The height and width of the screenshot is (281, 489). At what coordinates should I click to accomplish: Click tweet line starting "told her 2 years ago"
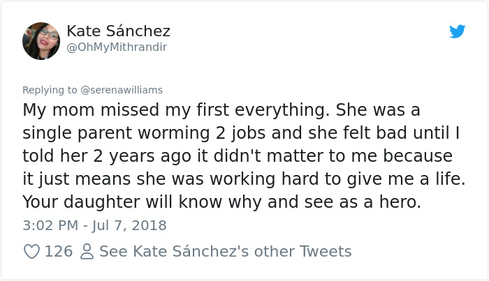click(238, 155)
